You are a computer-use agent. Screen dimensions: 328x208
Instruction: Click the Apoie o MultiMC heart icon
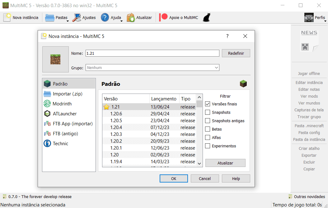click(x=163, y=17)
